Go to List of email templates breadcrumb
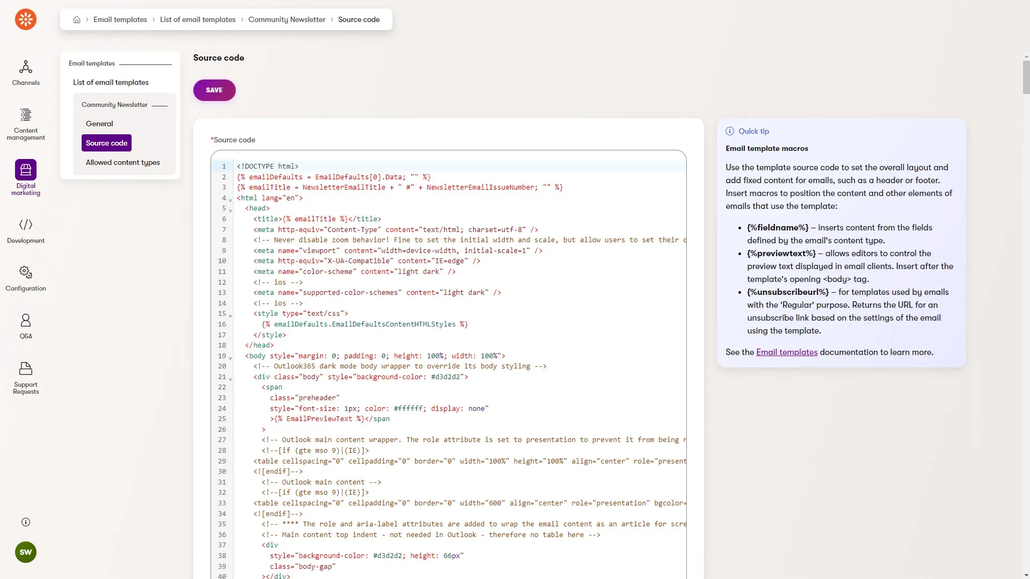Image resolution: width=1030 pixels, height=579 pixels. (198, 19)
